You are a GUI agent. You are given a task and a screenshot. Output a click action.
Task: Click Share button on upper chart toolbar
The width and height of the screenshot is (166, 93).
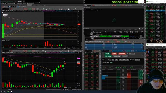(x=39, y=9)
